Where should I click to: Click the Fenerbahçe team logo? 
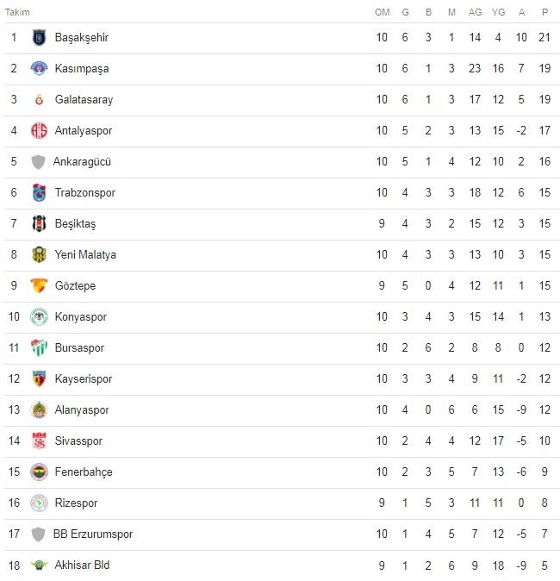39,472
